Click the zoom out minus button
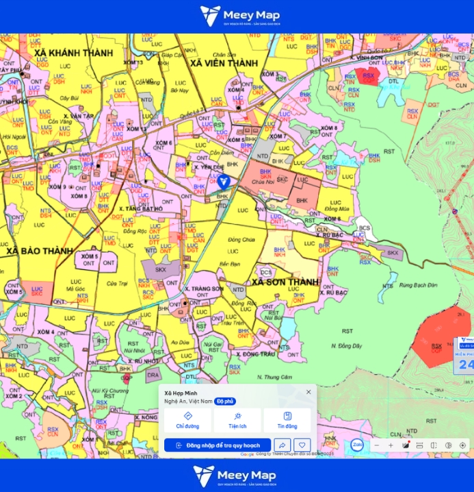This screenshot has height=492, width=474. pos(377,445)
